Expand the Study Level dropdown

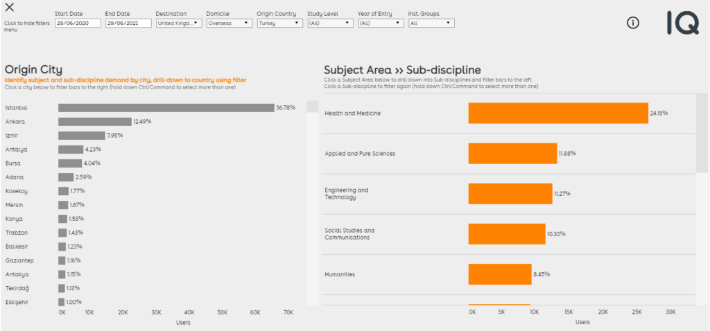[330, 23]
